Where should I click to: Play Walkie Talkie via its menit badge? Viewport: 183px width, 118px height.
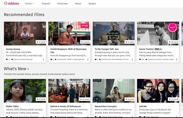(x=41, y=99)
